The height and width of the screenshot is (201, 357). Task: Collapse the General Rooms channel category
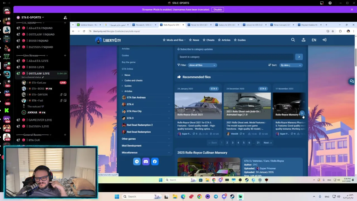click(x=33, y=135)
